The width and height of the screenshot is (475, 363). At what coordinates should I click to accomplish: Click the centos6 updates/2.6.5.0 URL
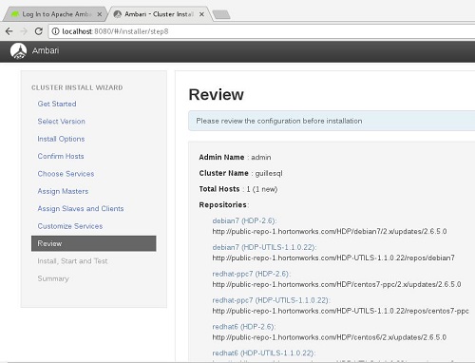[330, 337]
